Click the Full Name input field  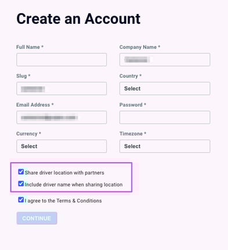pos(61,59)
